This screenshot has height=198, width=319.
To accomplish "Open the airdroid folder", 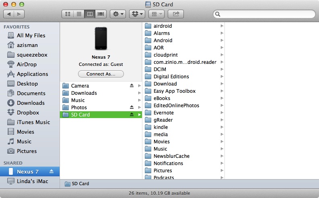I will (184, 26).
